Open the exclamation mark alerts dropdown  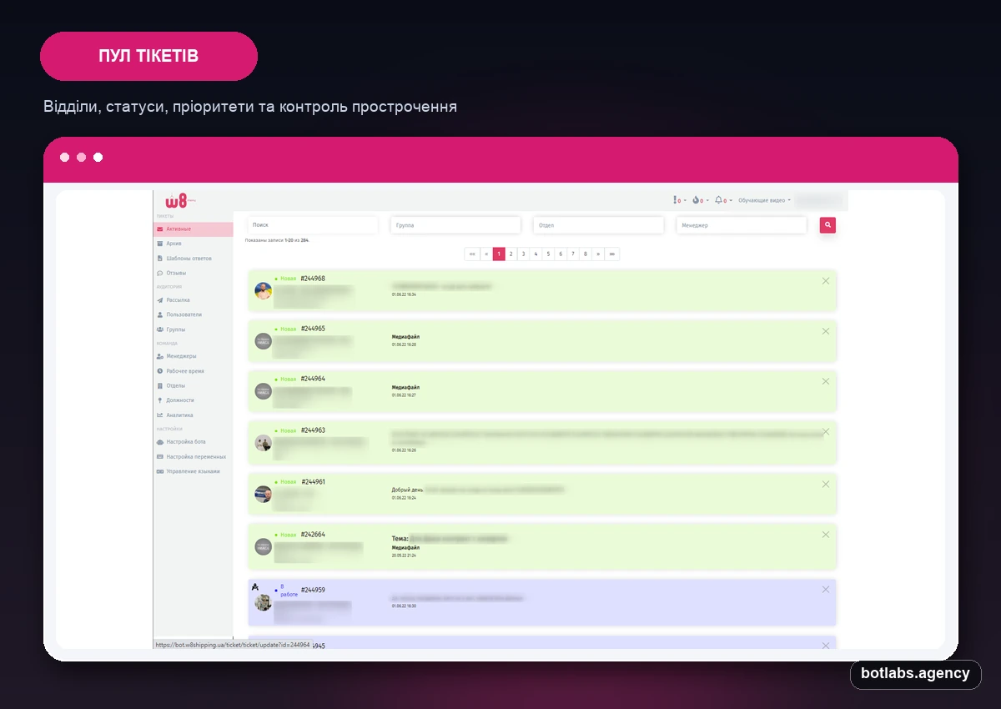coord(679,200)
